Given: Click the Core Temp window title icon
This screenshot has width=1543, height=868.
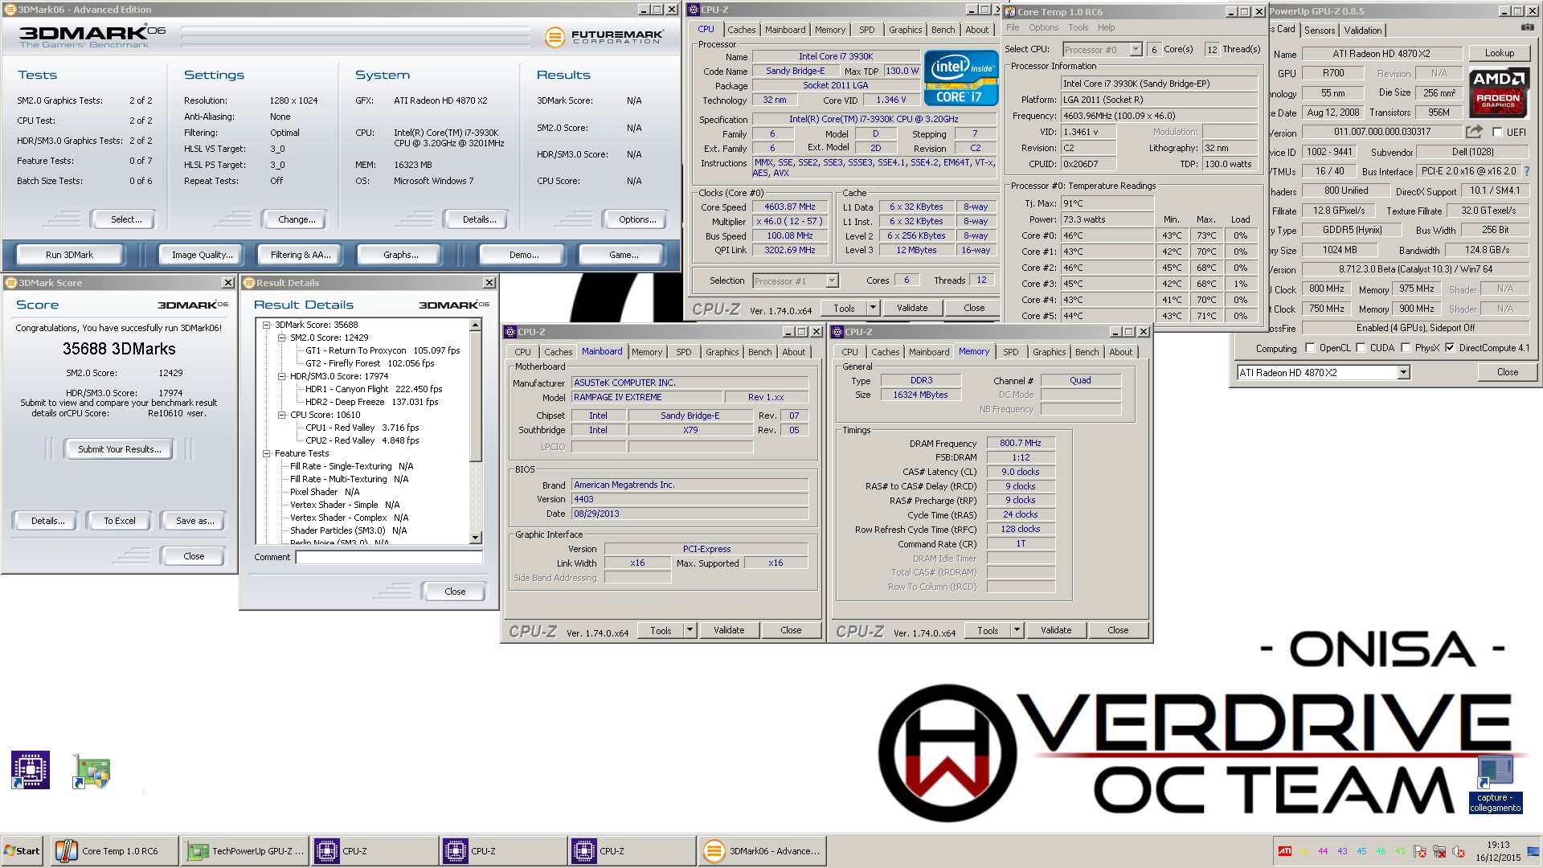Looking at the screenshot, I should coord(1010,11).
